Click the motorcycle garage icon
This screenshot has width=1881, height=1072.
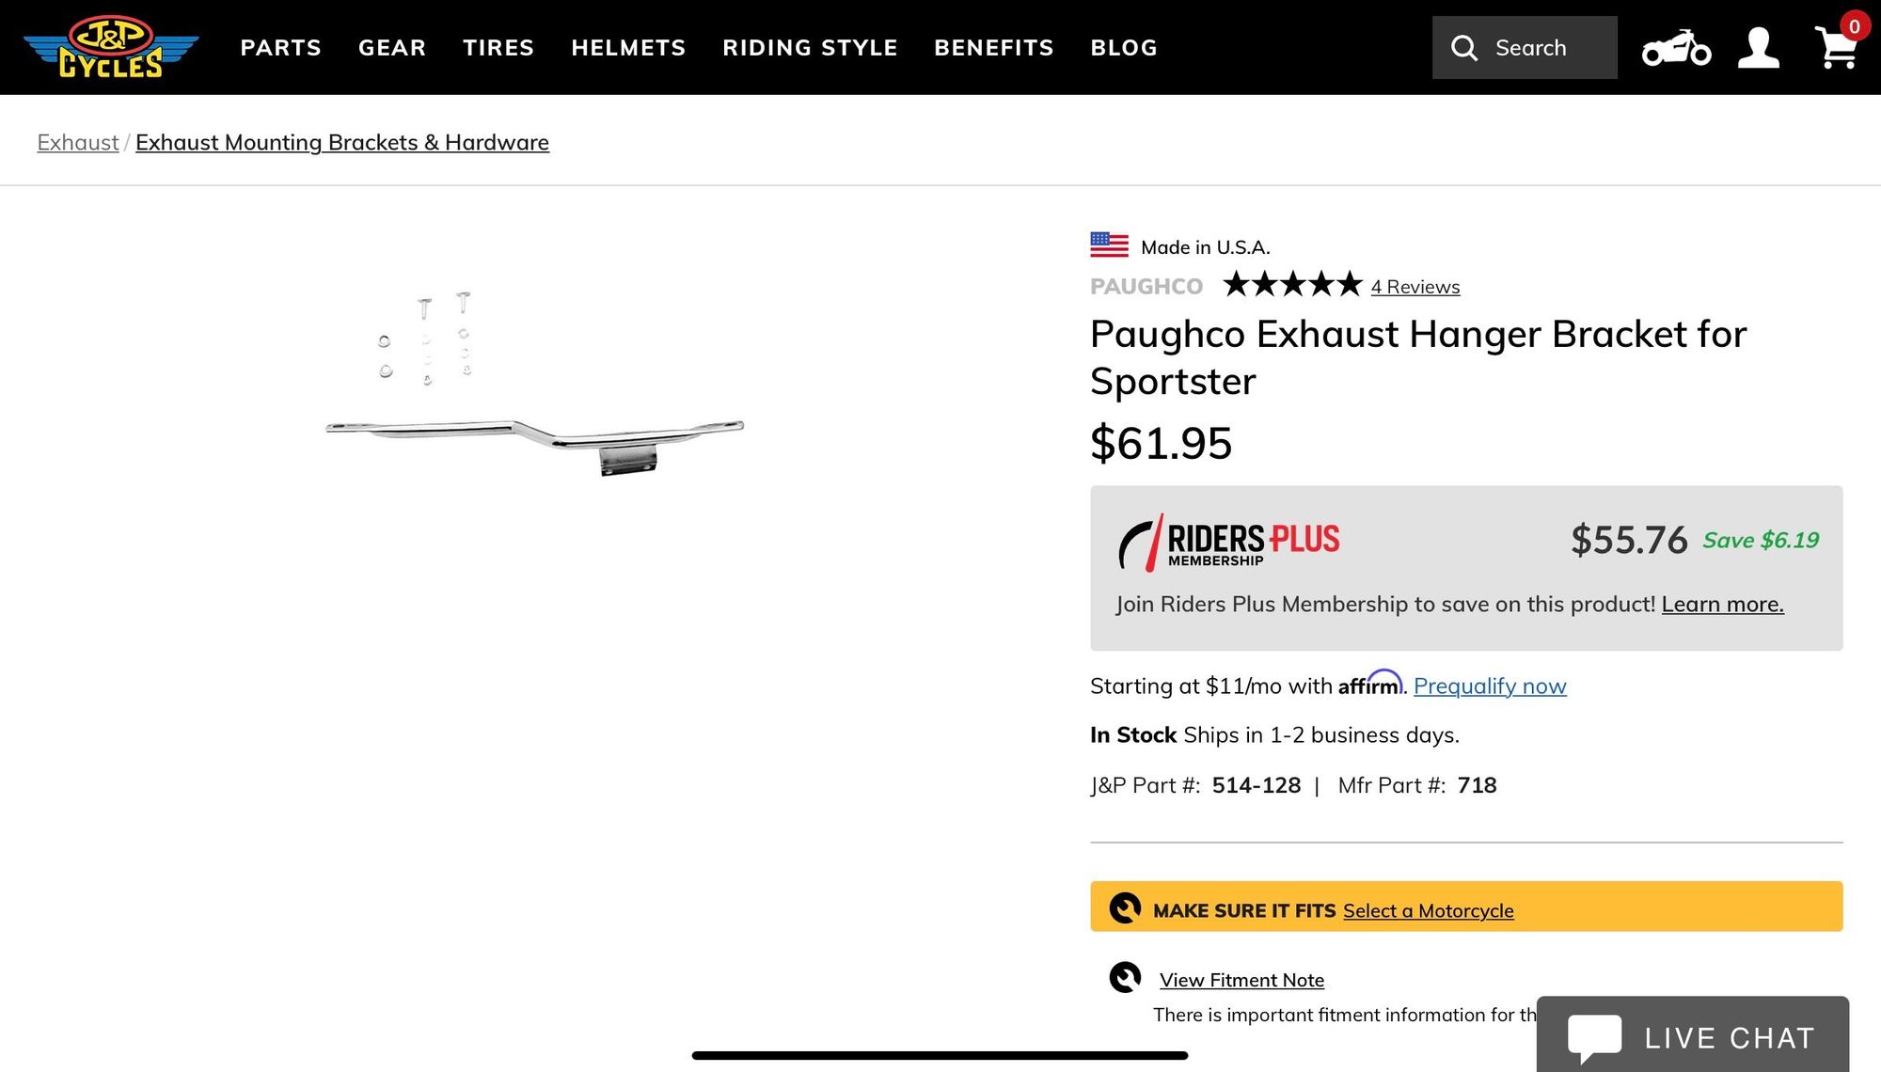[1676, 48]
